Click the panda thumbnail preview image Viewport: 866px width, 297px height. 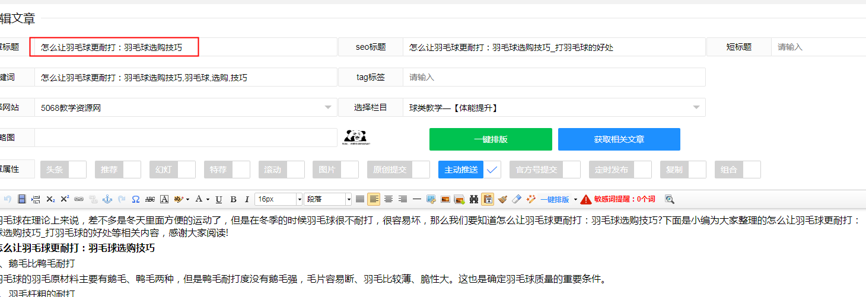356,138
